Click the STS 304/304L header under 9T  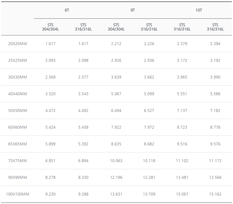coord(116,27)
